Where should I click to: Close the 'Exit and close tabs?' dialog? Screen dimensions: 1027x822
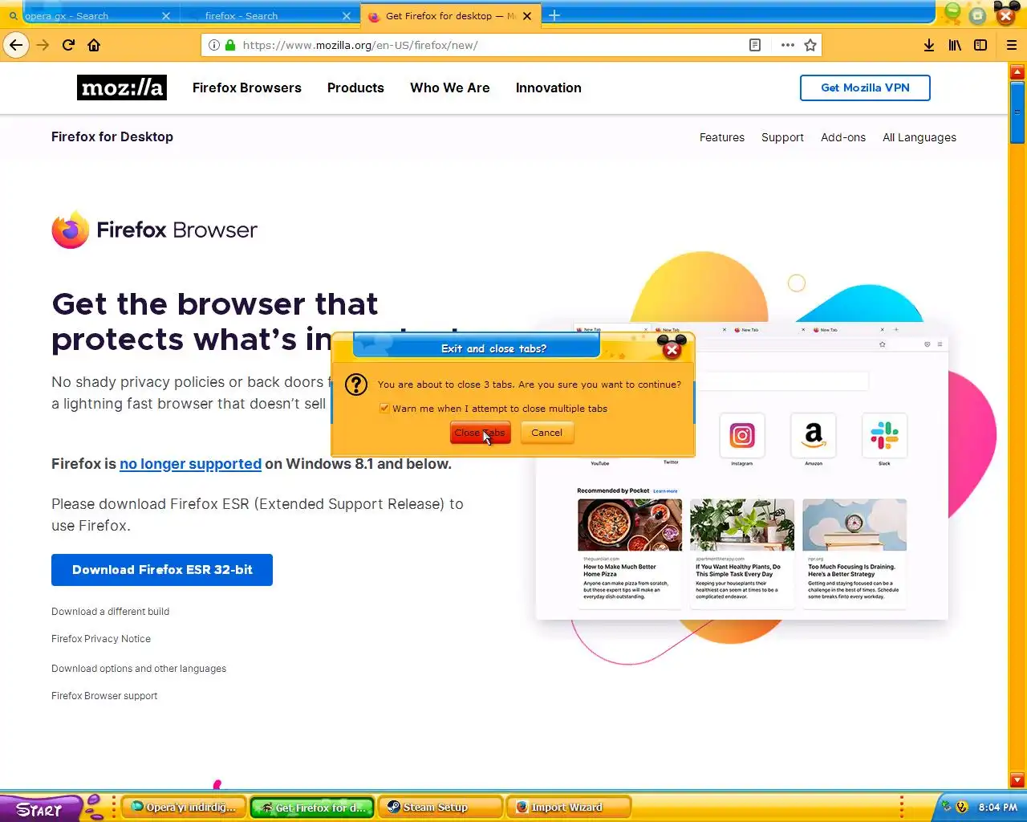click(672, 350)
